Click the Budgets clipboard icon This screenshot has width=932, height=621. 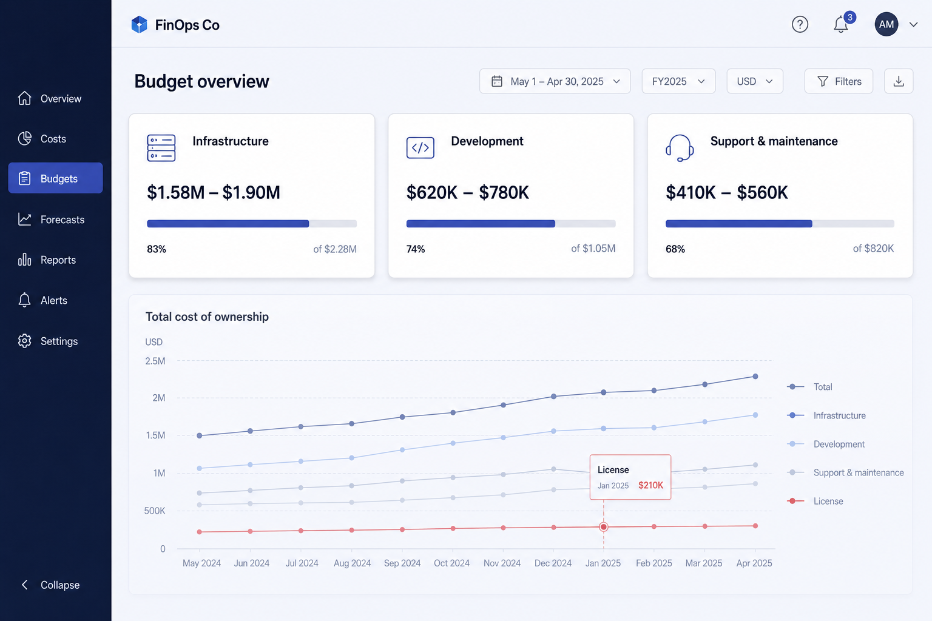[x=24, y=178]
